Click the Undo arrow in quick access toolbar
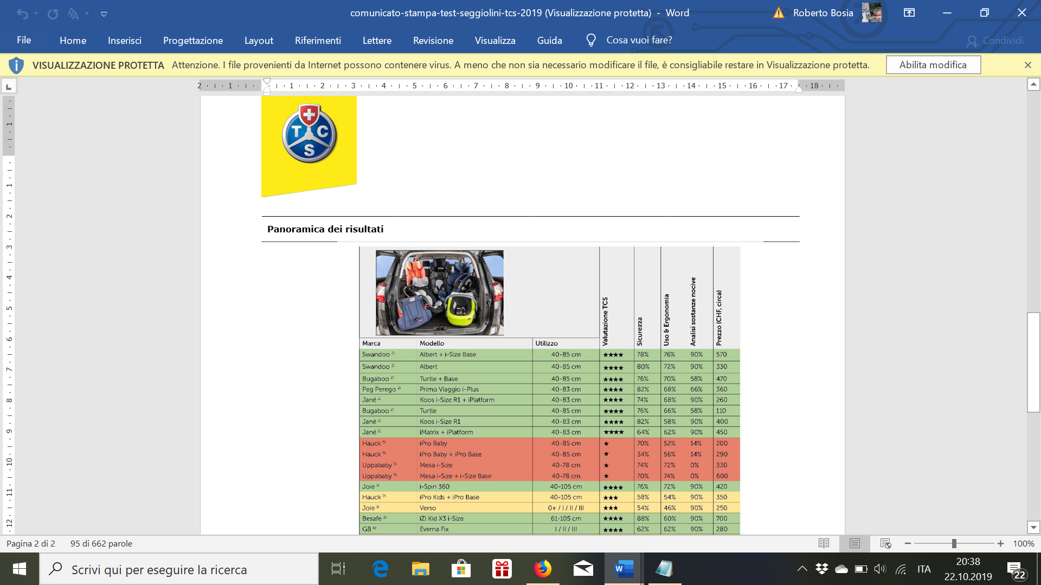 click(x=22, y=14)
